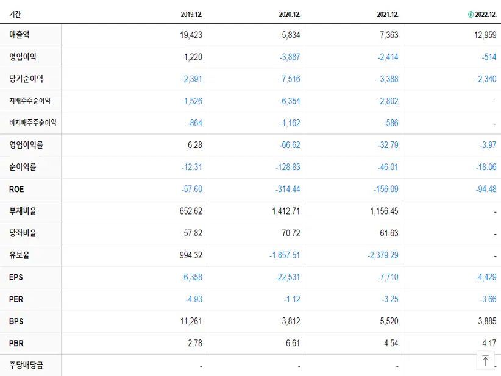Click the 영업이익 row label
501x376 pixels.
coord(23,57)
